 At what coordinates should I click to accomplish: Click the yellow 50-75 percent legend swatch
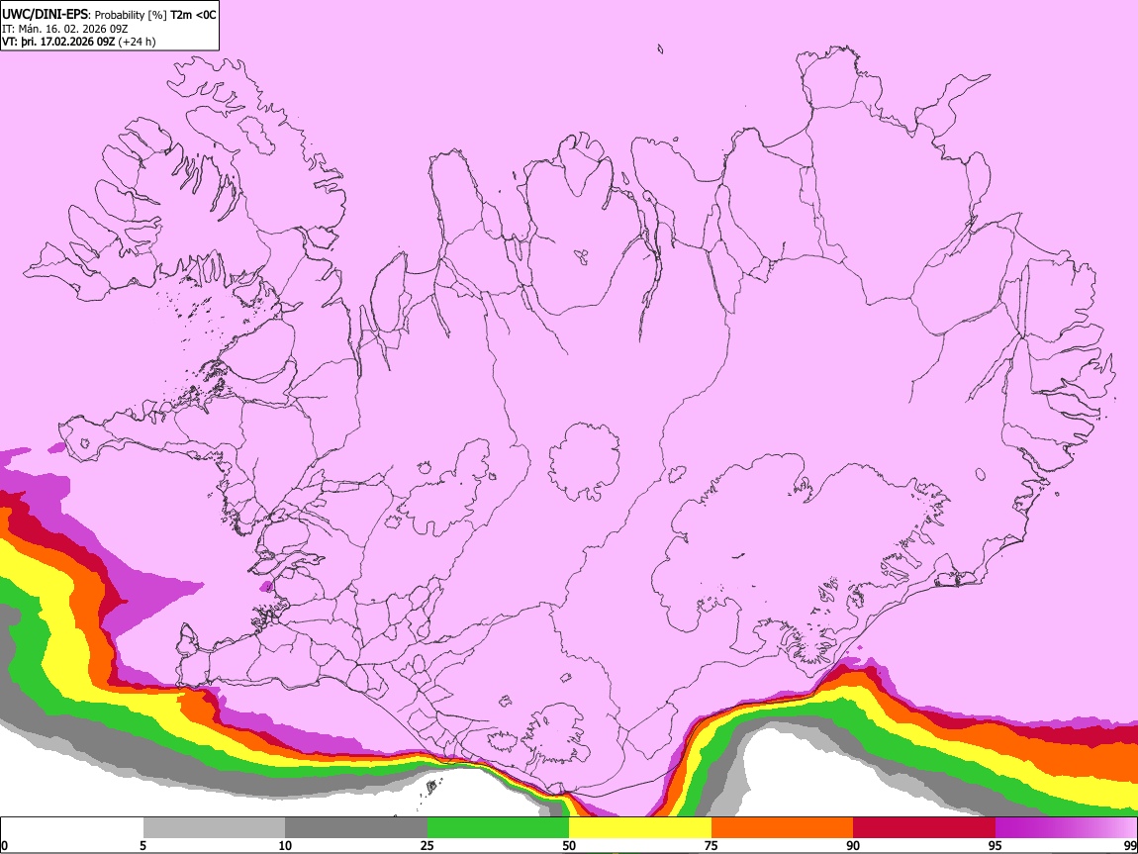click(640, 828)
